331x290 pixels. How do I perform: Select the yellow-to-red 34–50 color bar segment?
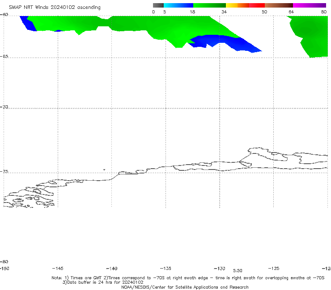245,5
